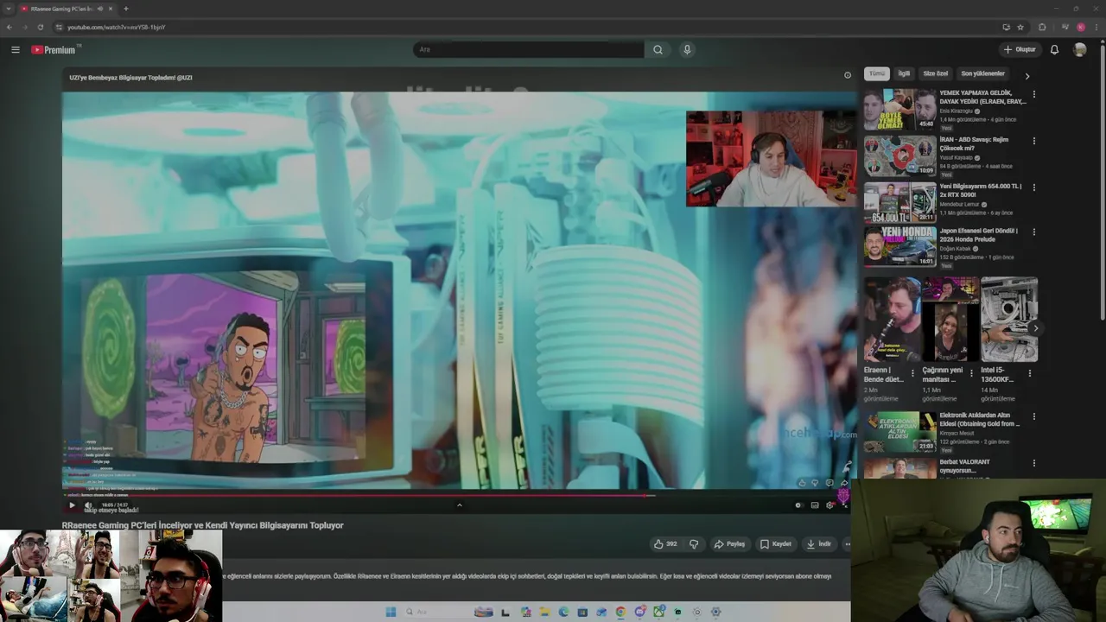The height and width of the screenshot is (622, 1106).
Task: Click the İndir download button
Action: [818, 544]
